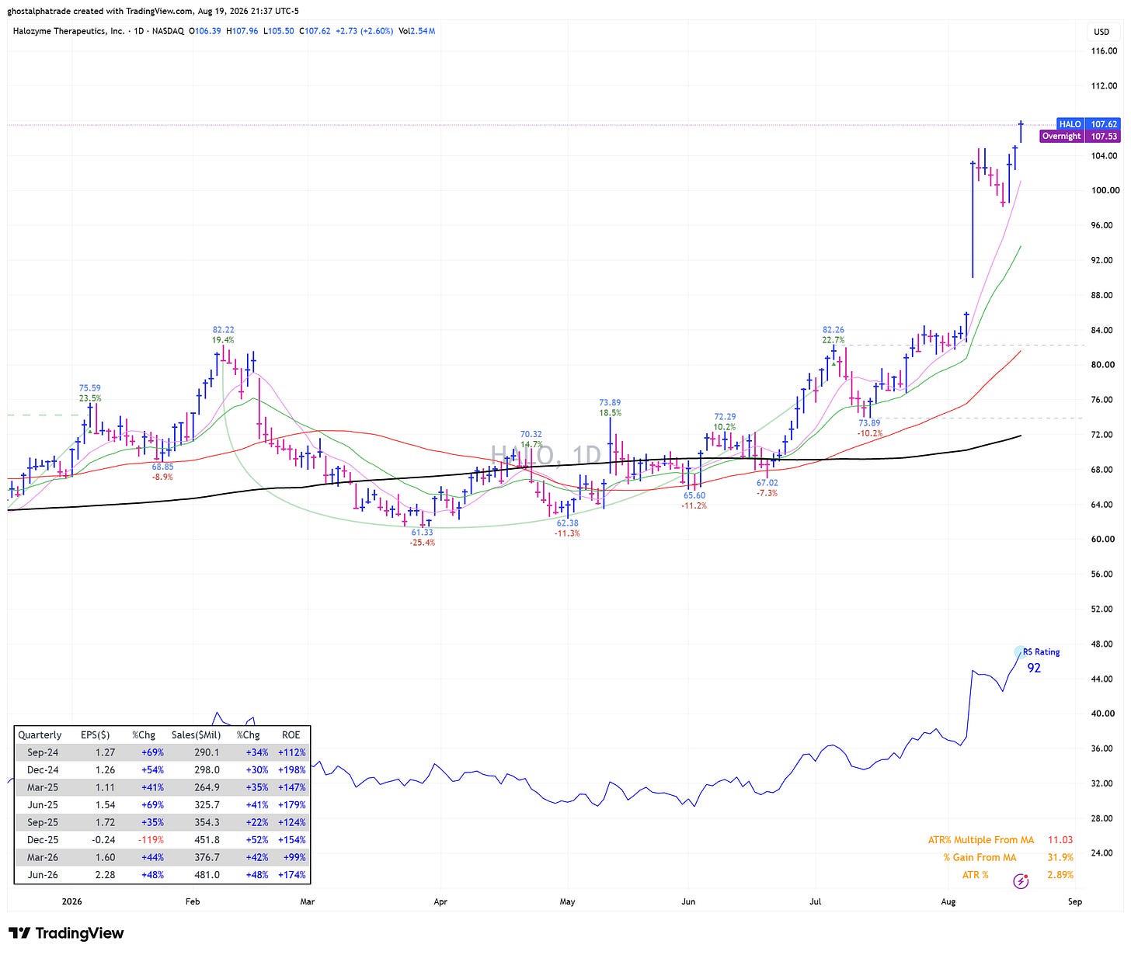Viewport: 1131px width, 955px height.
Task: Click the +174% ROE value
Action: tap(292, 874)
